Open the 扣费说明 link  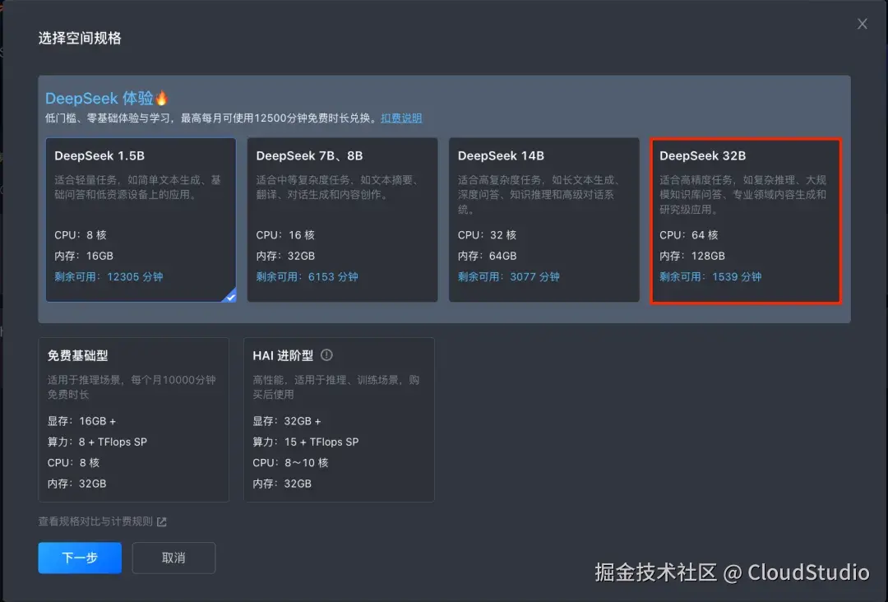pos(401,118)
